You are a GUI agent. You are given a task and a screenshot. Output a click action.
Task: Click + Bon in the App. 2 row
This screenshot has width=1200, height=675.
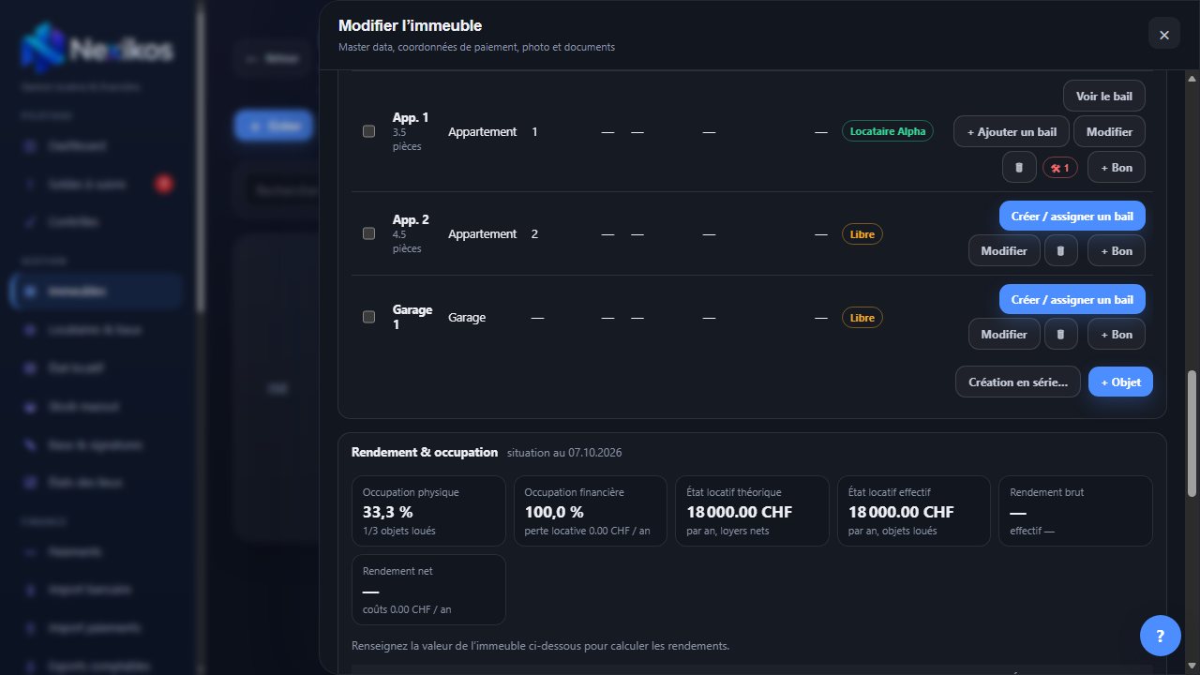tap(1117, 250)
